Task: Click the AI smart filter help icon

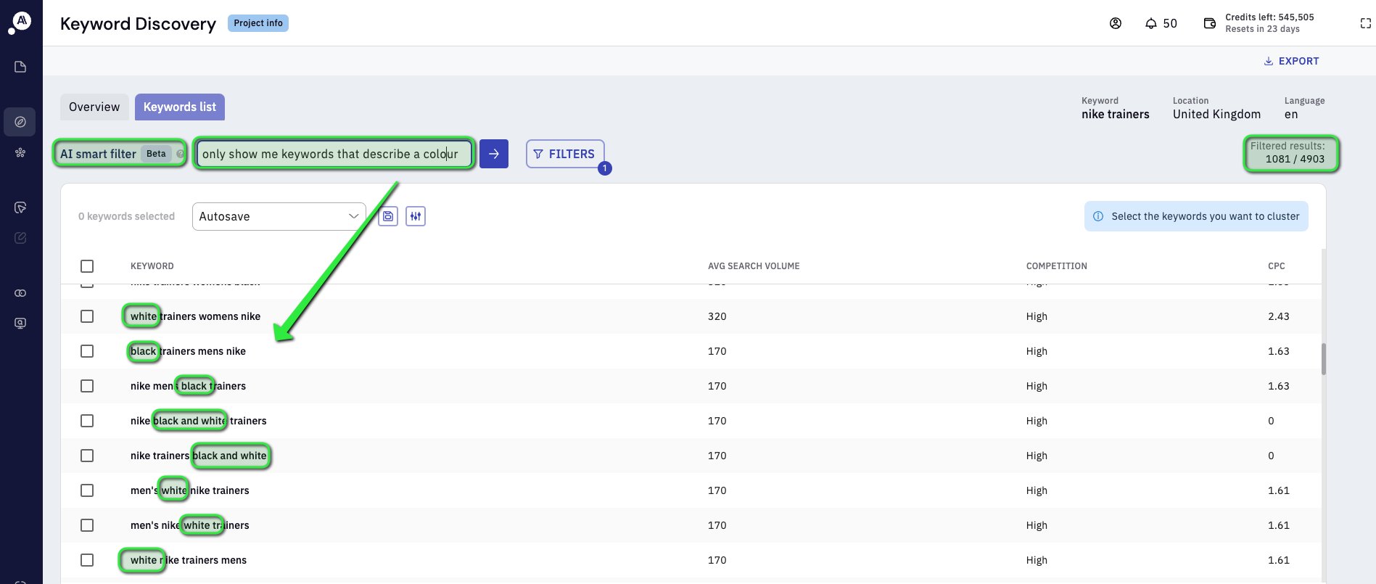Action: pos(180,154)
